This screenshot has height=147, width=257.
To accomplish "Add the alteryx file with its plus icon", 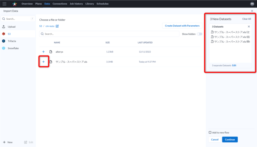I will [43, 52].
